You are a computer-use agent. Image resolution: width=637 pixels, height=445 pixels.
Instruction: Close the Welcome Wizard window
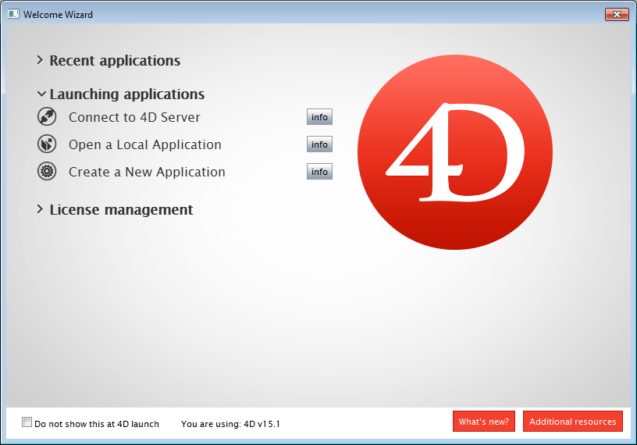click(617, 15)
